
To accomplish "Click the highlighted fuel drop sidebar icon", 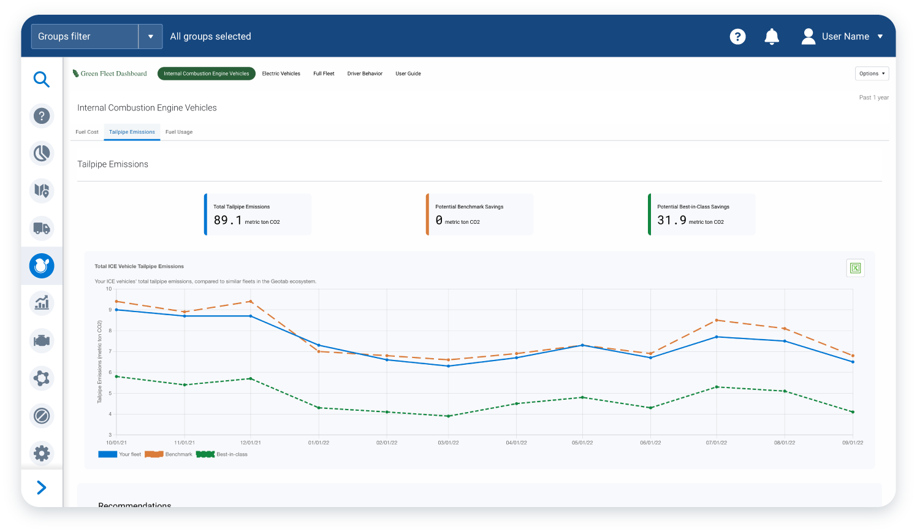I will pyautogui.click(x=41, y=266).
